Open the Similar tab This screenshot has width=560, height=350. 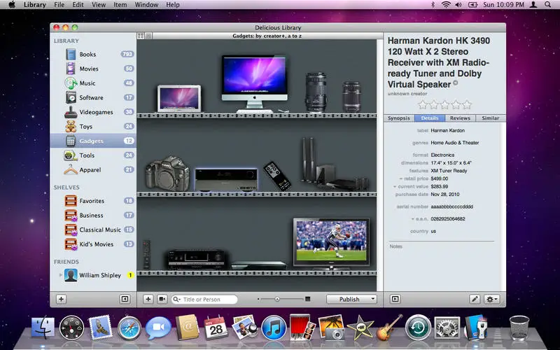tap(491, 118)
